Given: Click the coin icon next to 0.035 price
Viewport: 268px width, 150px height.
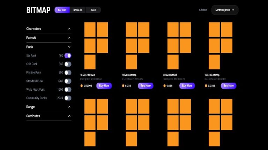Looking at the screenshot, I should click(165, 86).
